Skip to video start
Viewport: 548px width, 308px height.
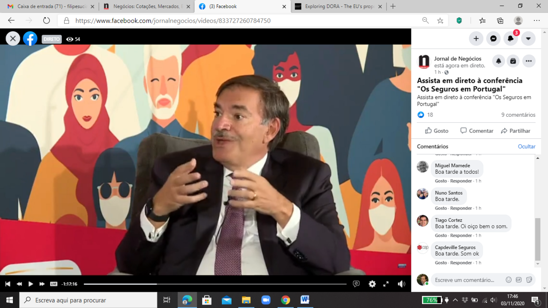pyautogui.click(x=8, y=284)
